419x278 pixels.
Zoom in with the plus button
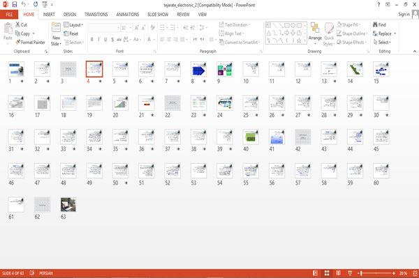394,273
